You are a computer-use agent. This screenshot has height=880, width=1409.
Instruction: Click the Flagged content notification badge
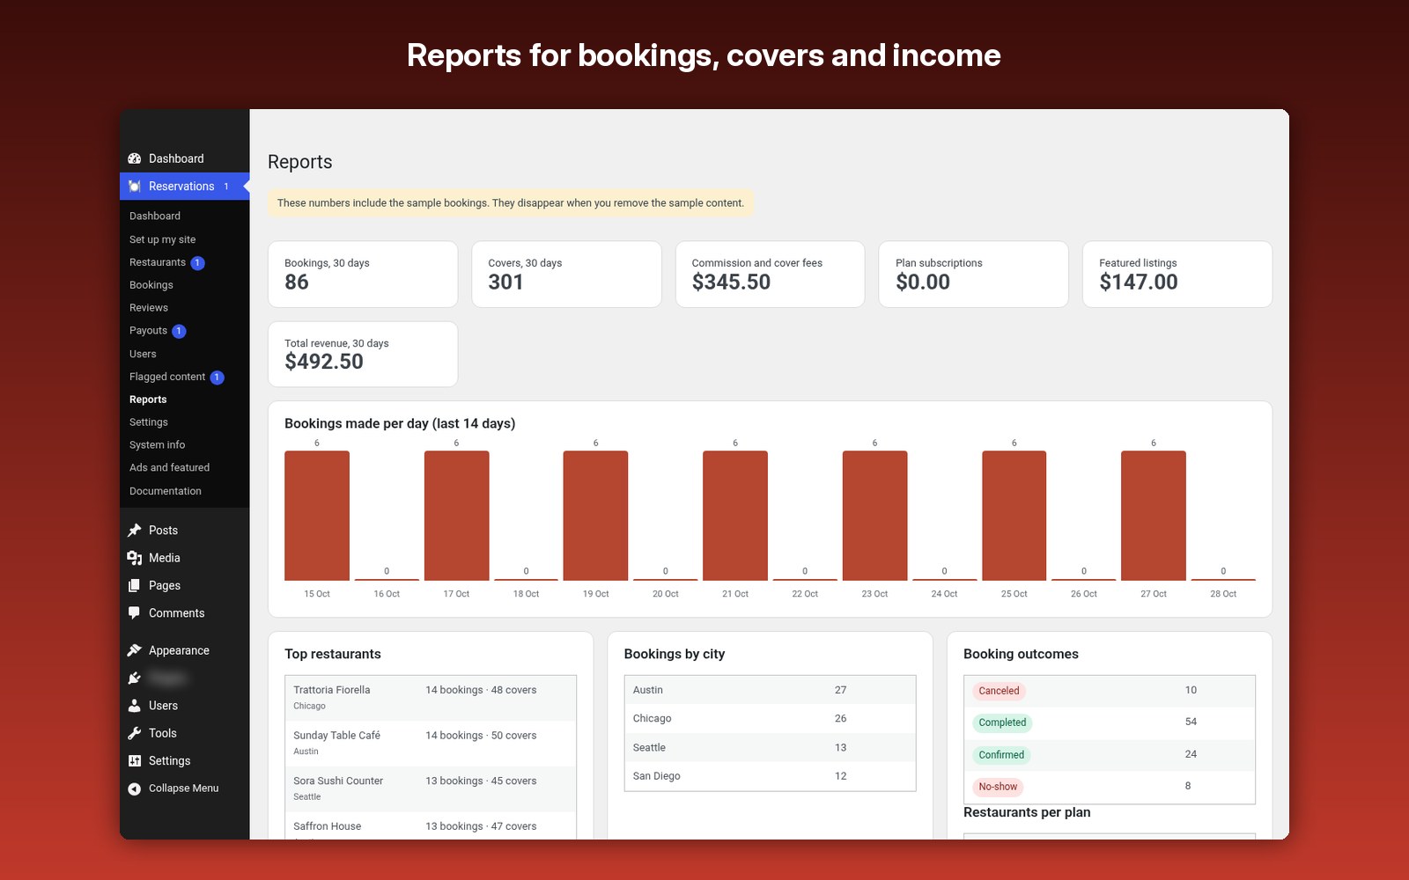(x=218, y=378)
